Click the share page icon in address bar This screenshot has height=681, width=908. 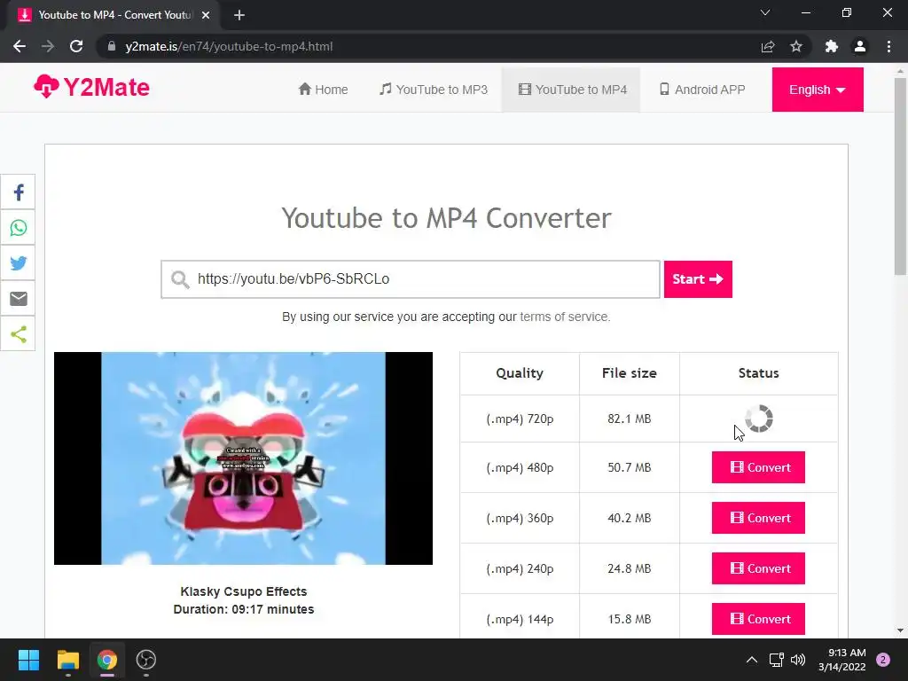[x=768, y=46]
